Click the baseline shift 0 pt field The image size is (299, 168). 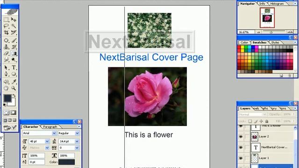tap(37, 162)
